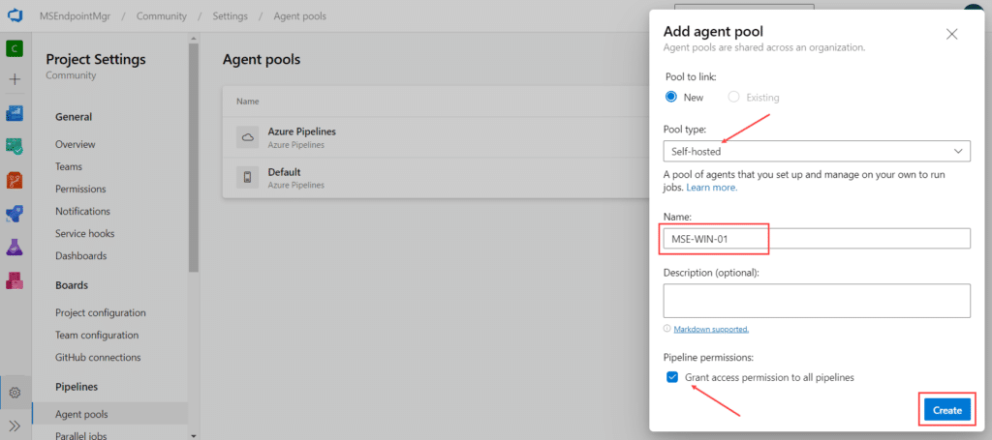The width and height of the screenshot is (992, 440).
Task: Click the plus icon in left rail
Action: click(15, 79)
